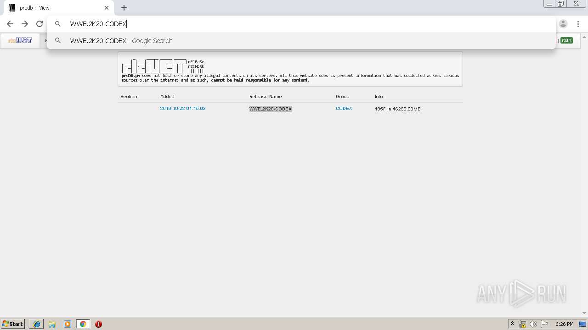Choose the WWE.2K20-CODEX Google Search suggestion
588x330 pixels.
[x=301, y=41]
